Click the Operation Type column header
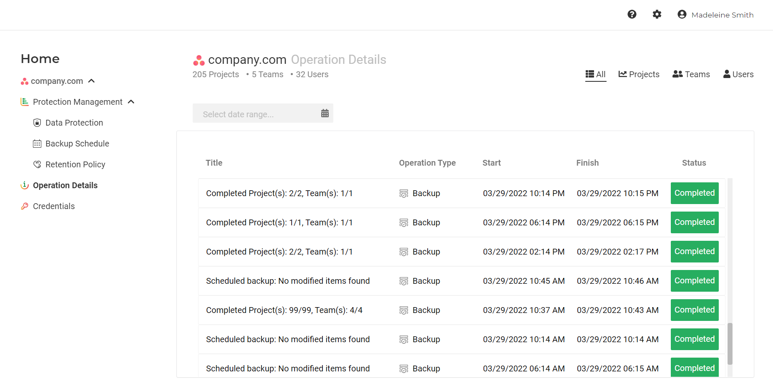The image size is (773, 391). coord(427,163)
